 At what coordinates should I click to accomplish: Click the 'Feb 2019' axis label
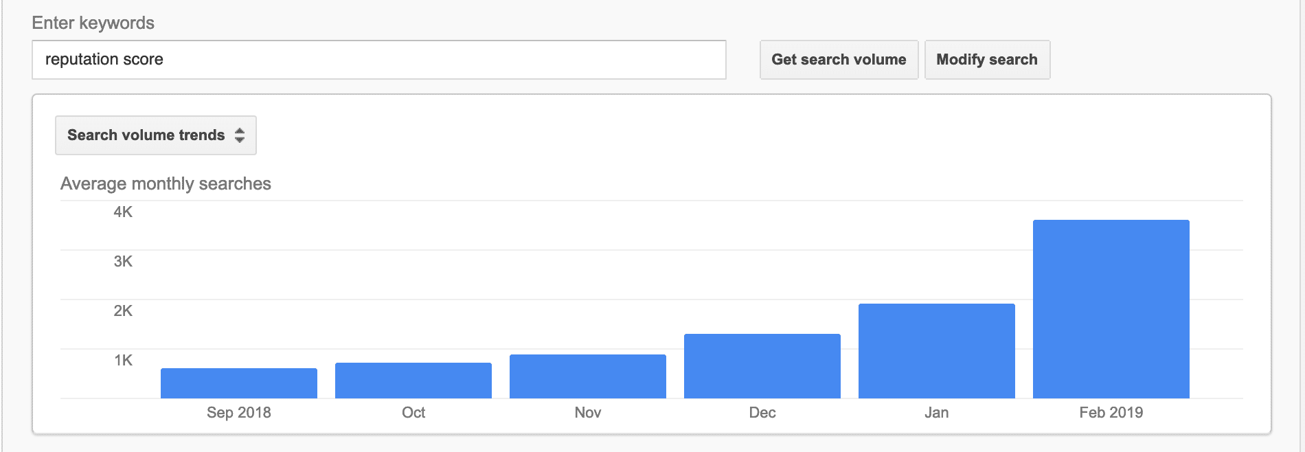tap(1111, 413)
